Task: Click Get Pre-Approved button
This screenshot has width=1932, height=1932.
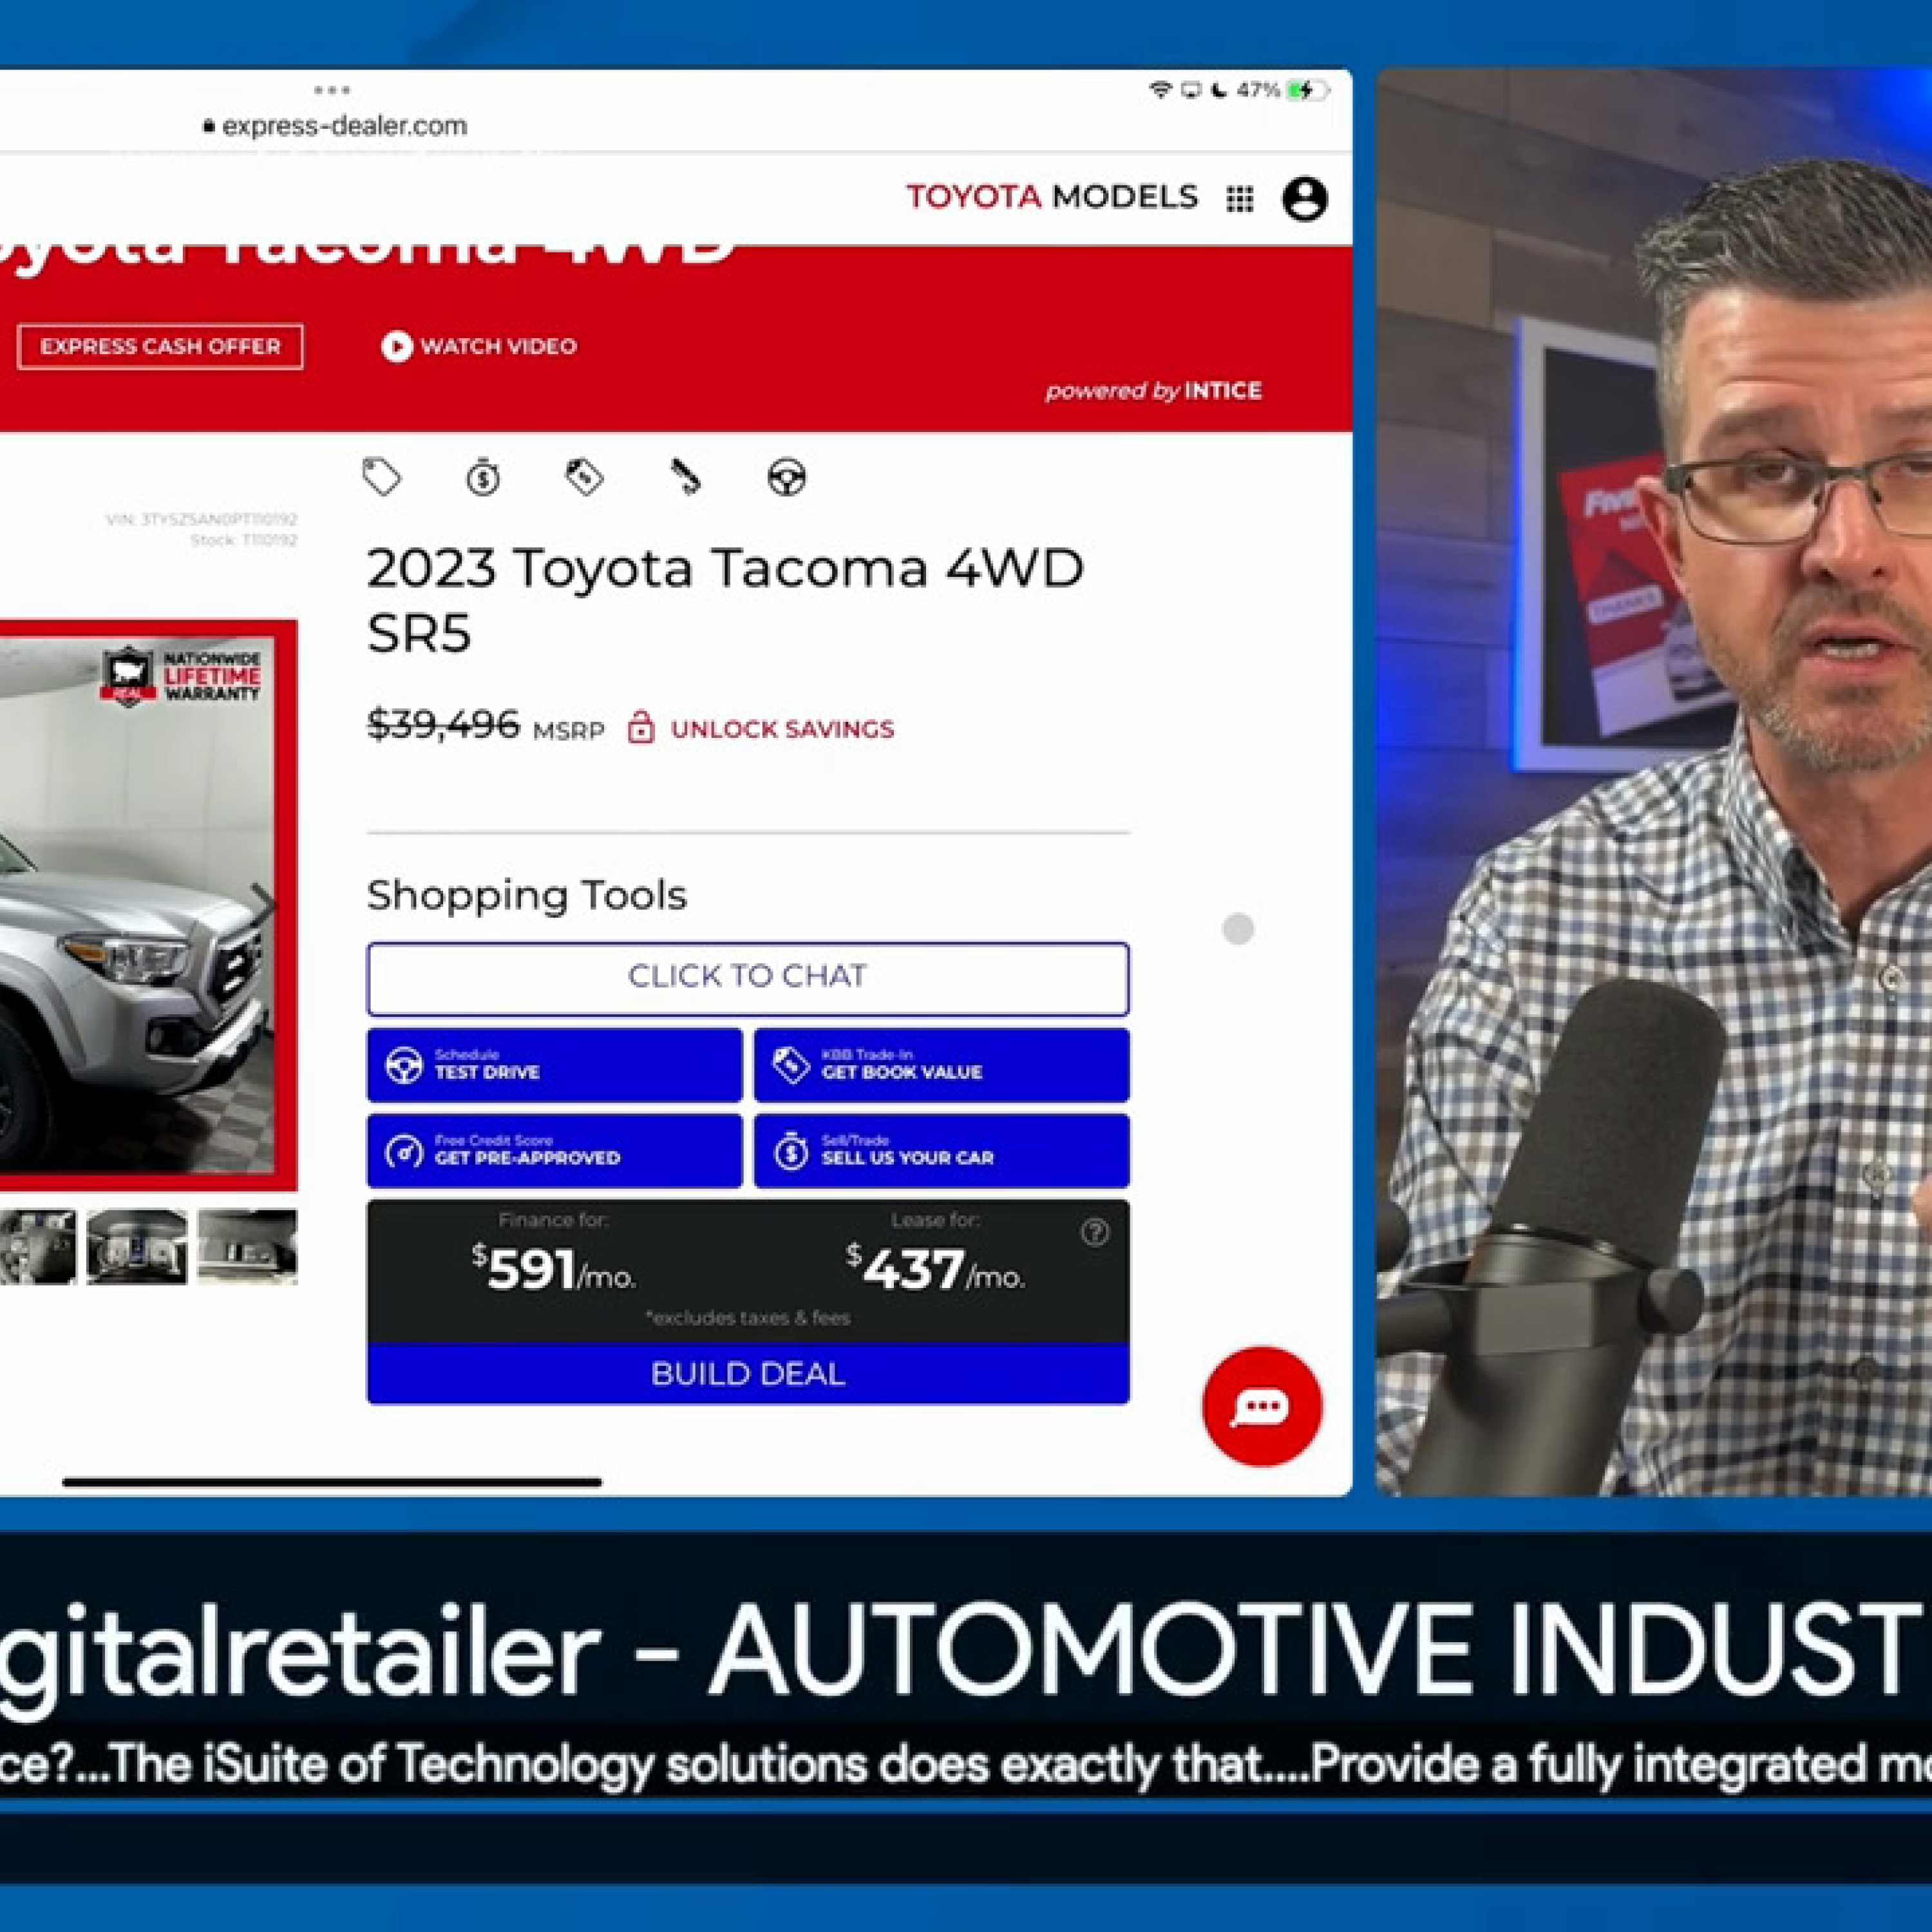Action: click(555, 1151)
